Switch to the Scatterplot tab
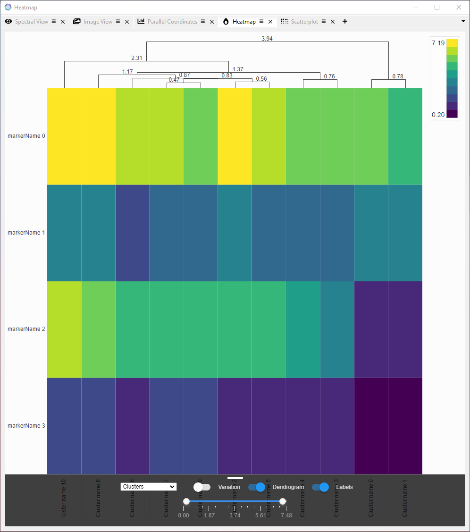Viewport: 470px width, 532px height. pyautogui.click(x=304, y=22)
